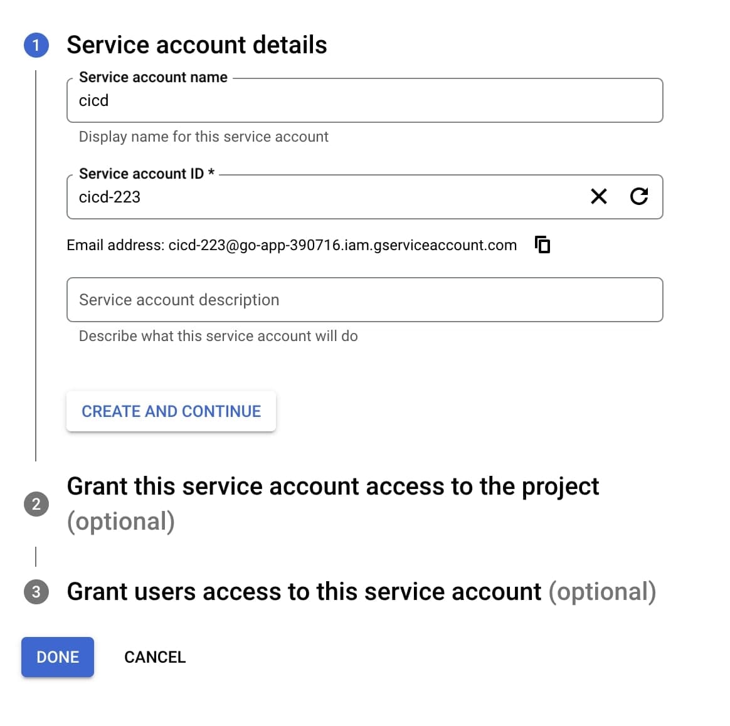
Task: Click the 'Describe what this service account will do' hint
Action: point(218,336)
